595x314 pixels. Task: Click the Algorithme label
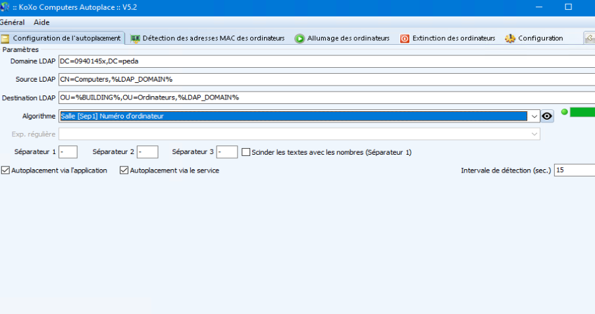coord(39,116)
